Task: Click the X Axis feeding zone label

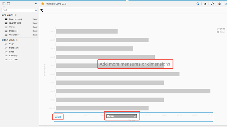Action: coord(58,117)
